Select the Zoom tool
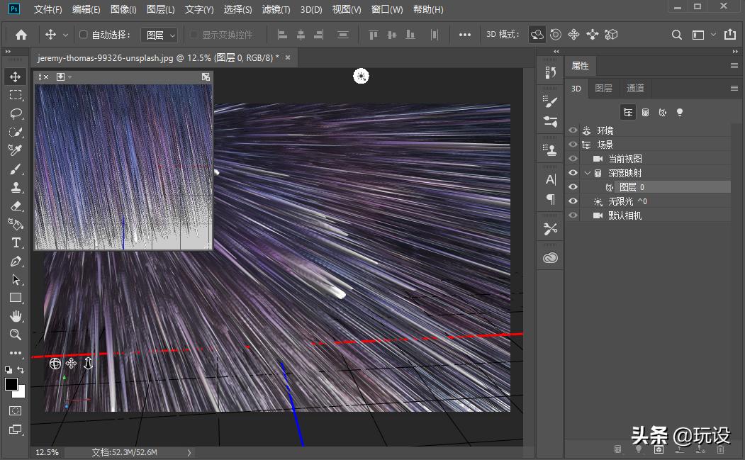 point(16,335)
